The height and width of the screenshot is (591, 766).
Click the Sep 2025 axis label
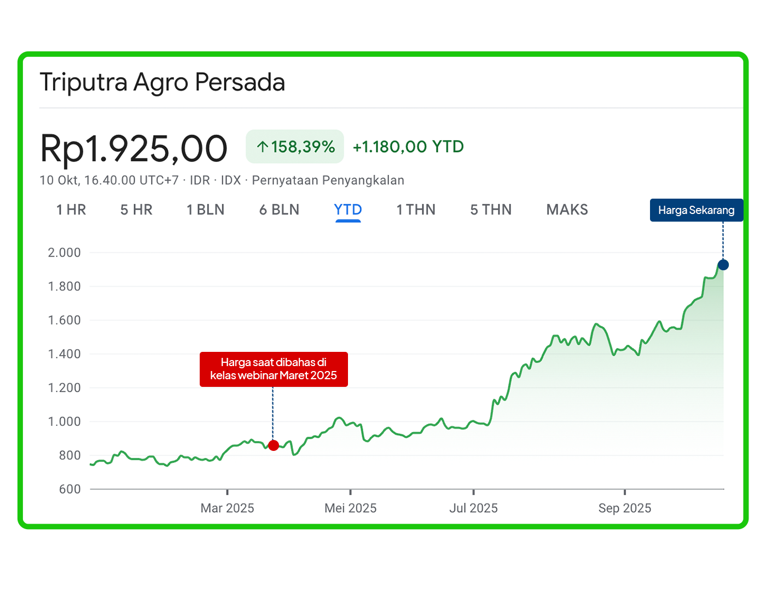624,508
